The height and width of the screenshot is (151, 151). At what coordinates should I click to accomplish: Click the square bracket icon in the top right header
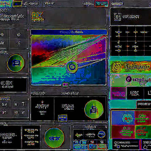pos(118,17)
